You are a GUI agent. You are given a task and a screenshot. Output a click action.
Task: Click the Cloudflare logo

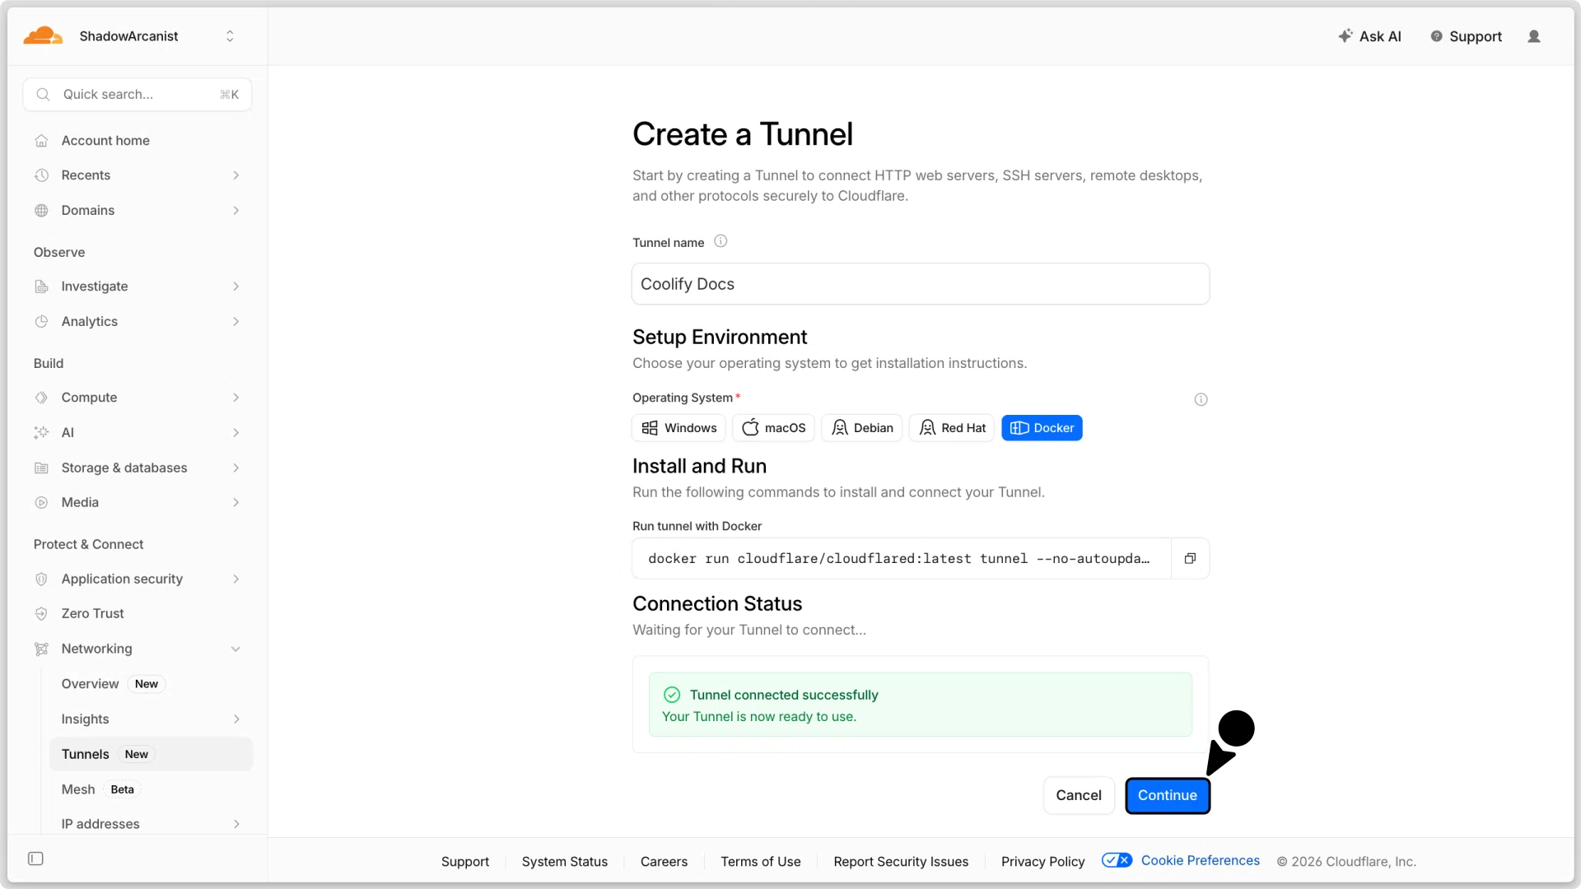coord(43,35)
